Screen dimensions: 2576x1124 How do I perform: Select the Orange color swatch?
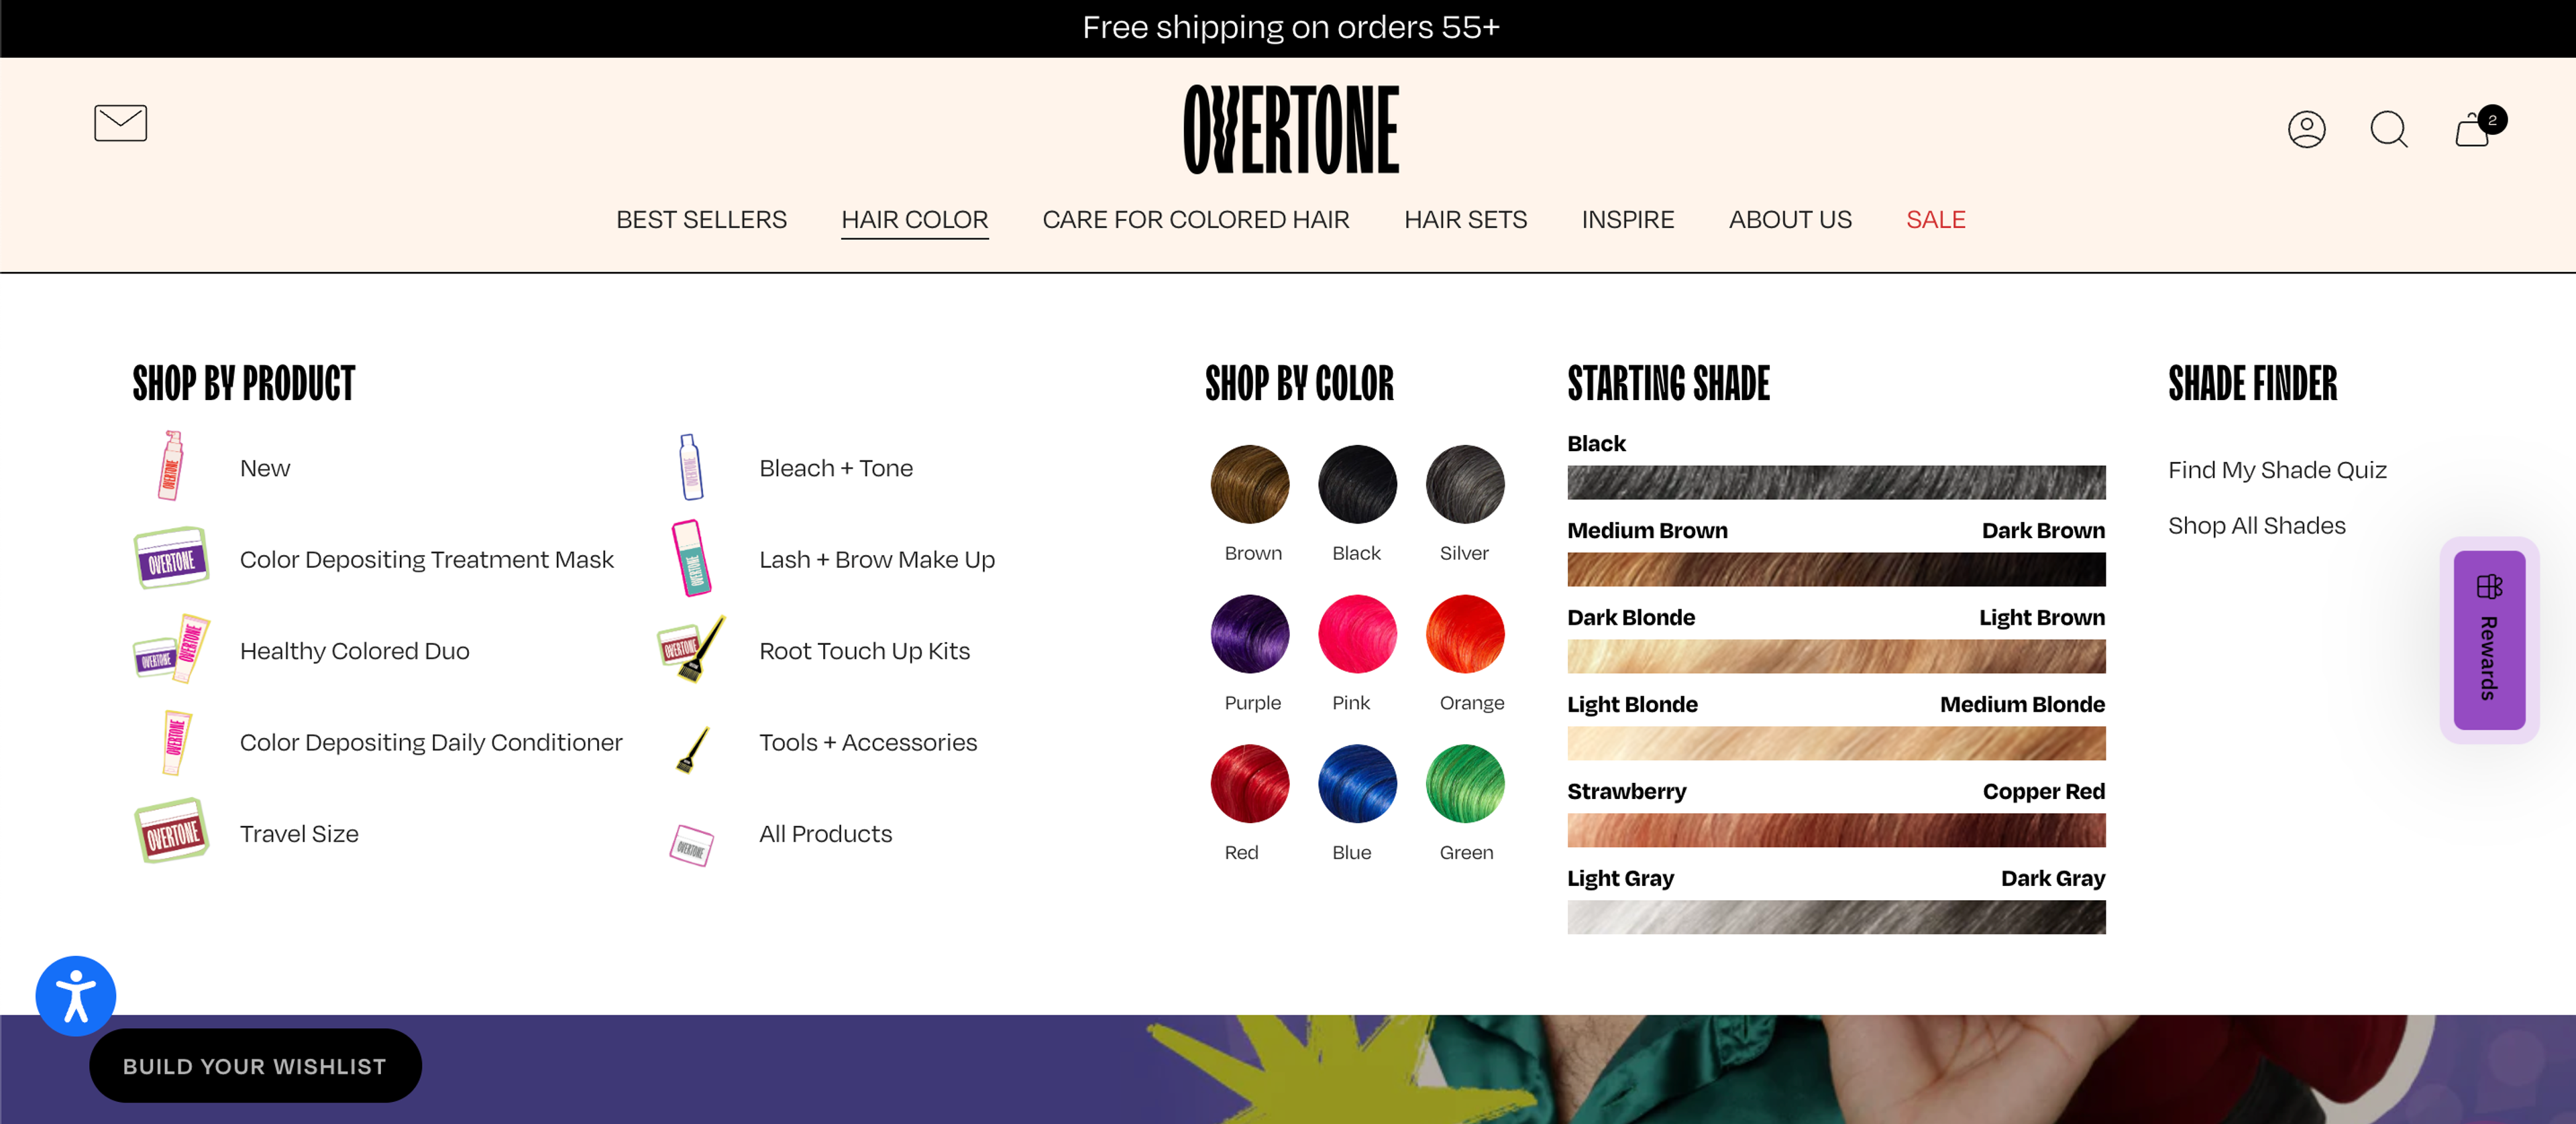click(1465, 635)
